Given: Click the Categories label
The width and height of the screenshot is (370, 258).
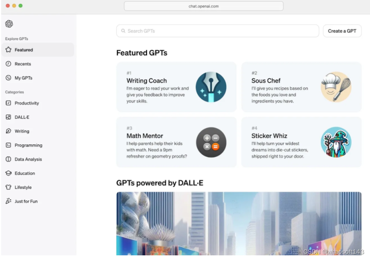Looking at the screenshot, I should [14, 92].
